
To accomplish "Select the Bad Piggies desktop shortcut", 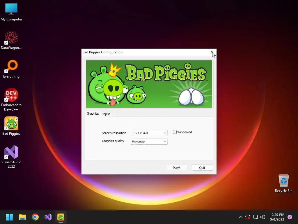I will [11, 126].
